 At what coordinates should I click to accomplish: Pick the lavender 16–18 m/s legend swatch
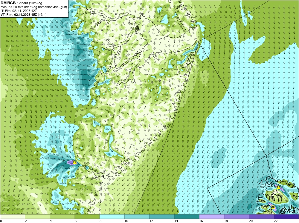212,216
